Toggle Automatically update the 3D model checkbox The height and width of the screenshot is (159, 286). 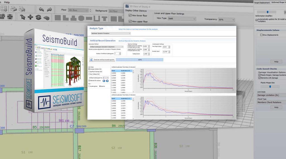(257, 20)
